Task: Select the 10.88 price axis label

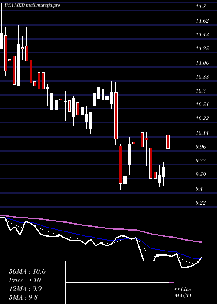Action: click(x=202, y=76)
